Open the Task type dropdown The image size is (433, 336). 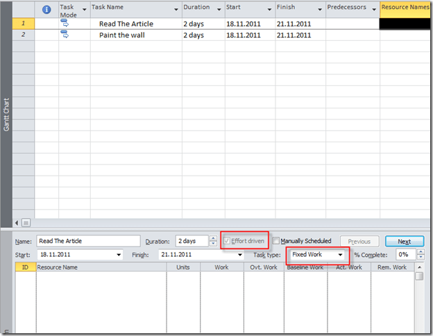tap(341, 255)
